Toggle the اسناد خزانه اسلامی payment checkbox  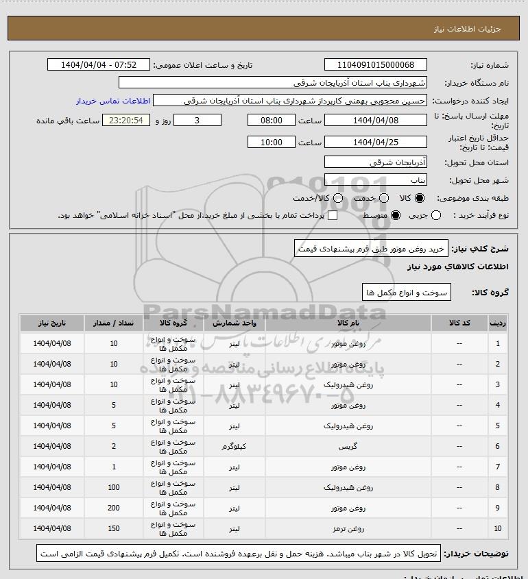[333, 215]
